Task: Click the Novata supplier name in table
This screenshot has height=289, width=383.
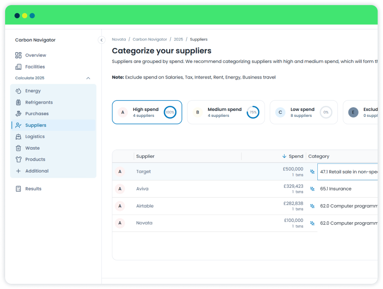Action: coord(144,223)
